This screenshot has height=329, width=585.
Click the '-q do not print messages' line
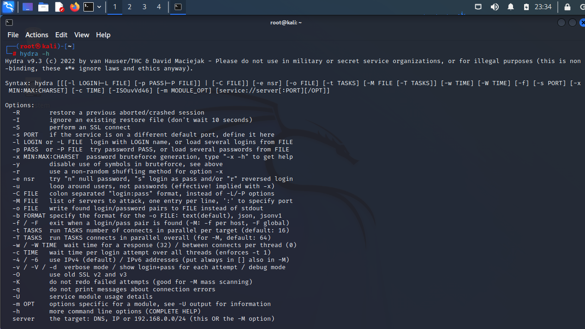(114, 289)
